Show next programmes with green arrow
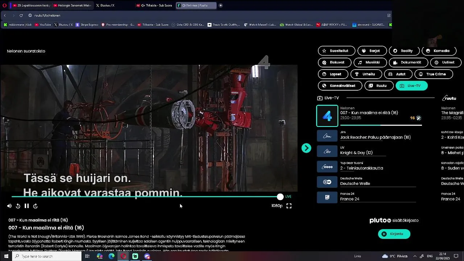464x261 pixels. 306,148
